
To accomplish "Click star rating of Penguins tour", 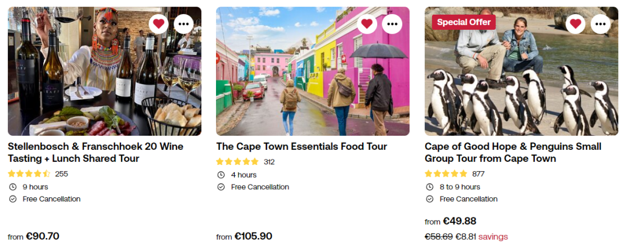I will tap(446, 174).
